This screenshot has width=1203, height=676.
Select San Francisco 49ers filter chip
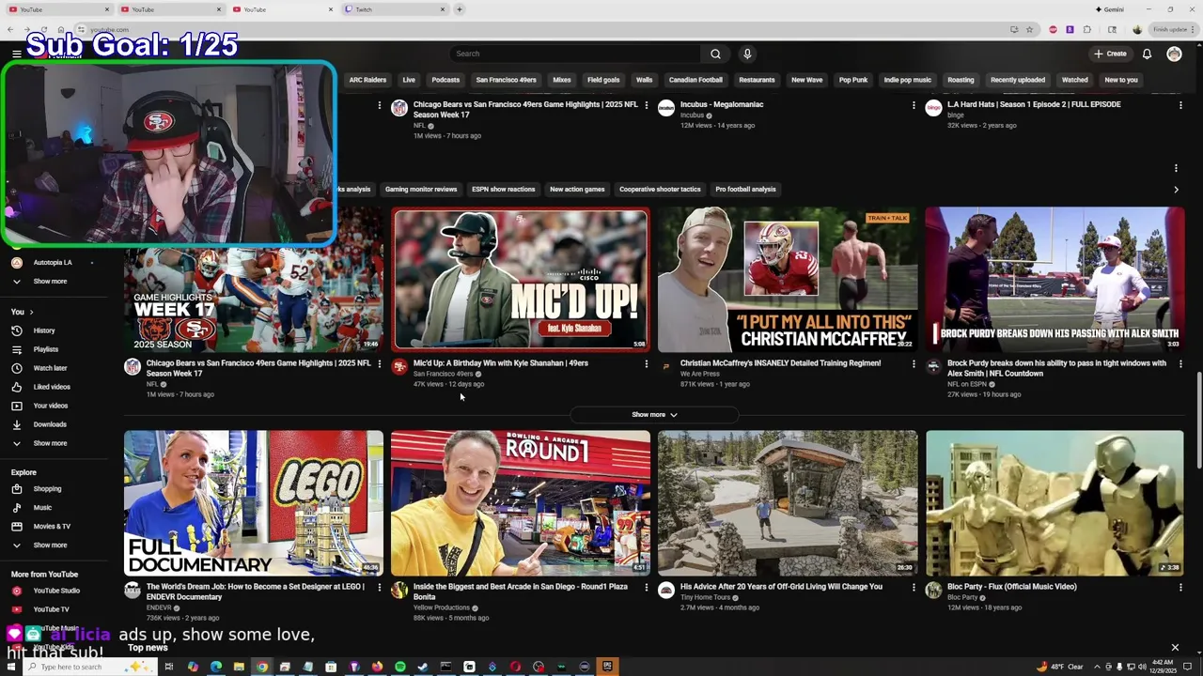point(506,80)
